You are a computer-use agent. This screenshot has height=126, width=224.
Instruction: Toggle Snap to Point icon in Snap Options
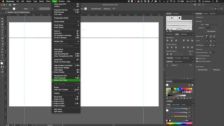click(x=207, y=45)
